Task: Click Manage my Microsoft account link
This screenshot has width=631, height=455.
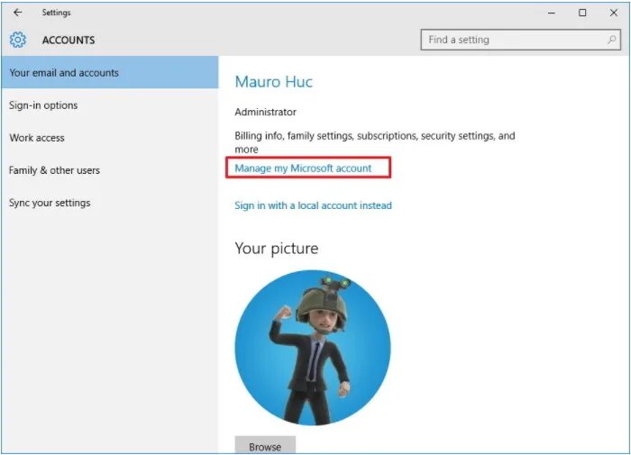Action: pos(303,168)
